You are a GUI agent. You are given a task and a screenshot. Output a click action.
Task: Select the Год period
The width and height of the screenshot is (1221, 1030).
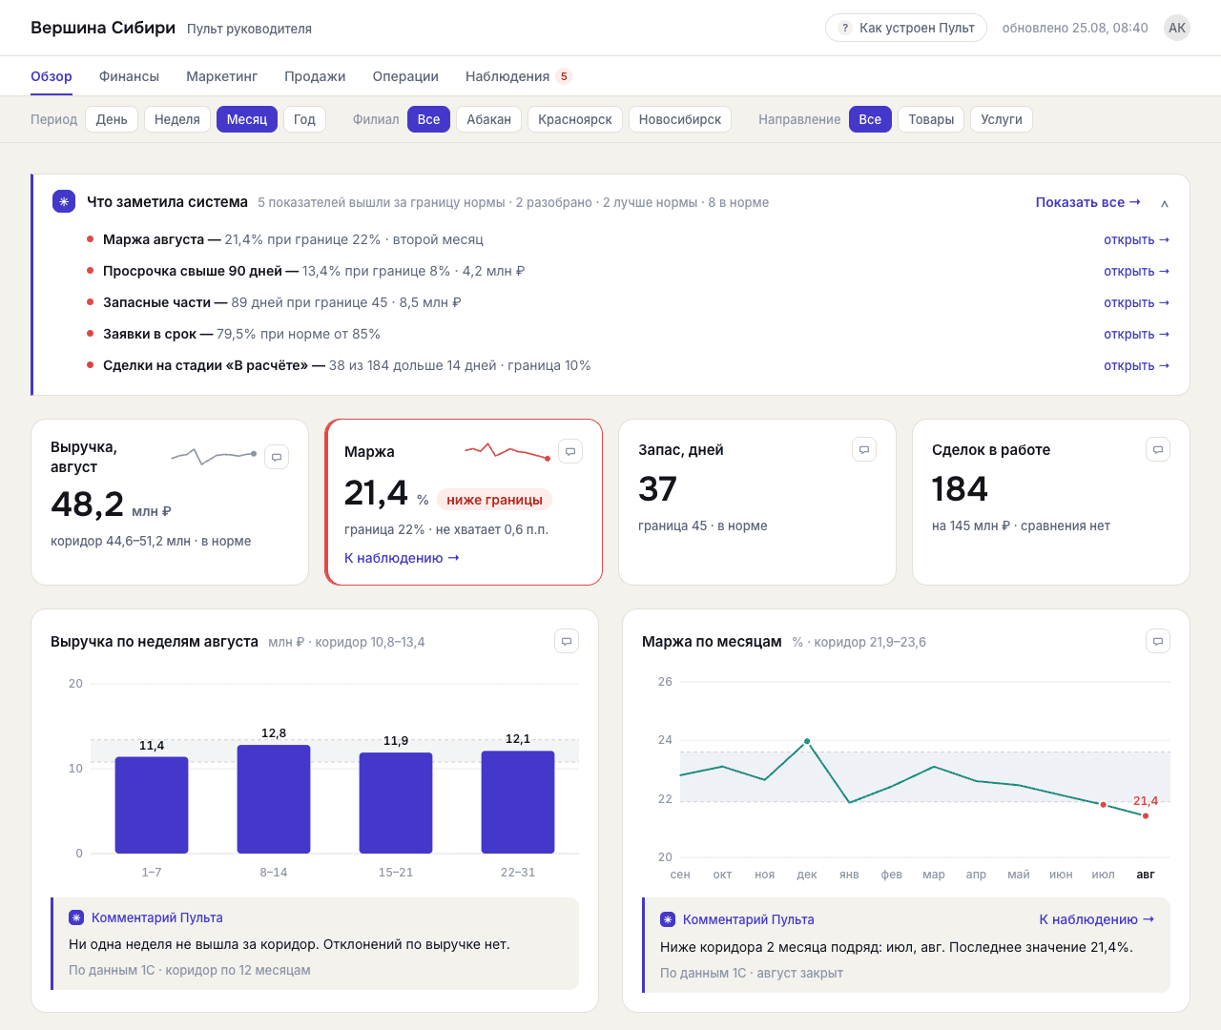click(304, 119)
